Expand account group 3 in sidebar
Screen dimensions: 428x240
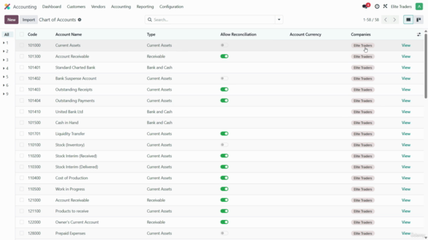pos(5,60)
